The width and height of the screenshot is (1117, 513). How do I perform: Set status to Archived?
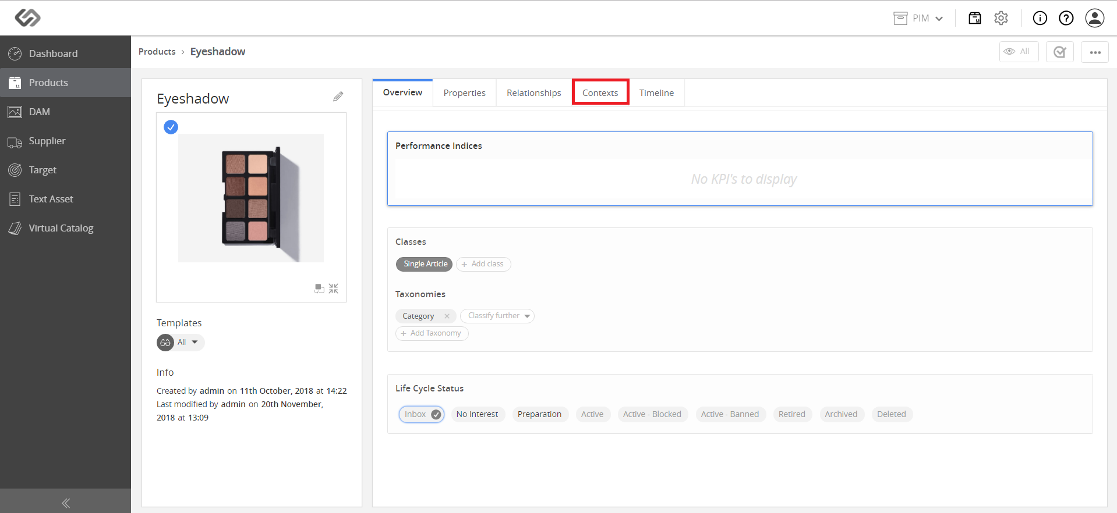coord(841,414)
